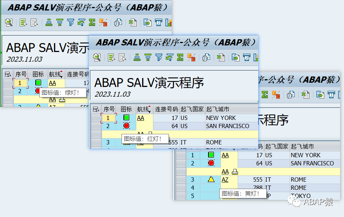344x217 pixels.
Task: Toggle SAN FRANCISCO row selector, yellow-light window
Action: (181, 163)
